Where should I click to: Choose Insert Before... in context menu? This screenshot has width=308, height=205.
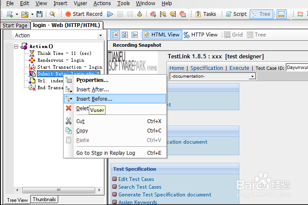click(115, 99)
